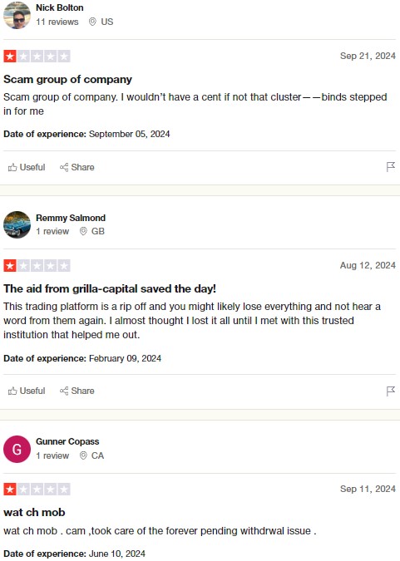Screen dimensions: 400x561
Task: Click the Sep 11, 2024 review date
Action: pyautogui.click(x=368, y=489)
